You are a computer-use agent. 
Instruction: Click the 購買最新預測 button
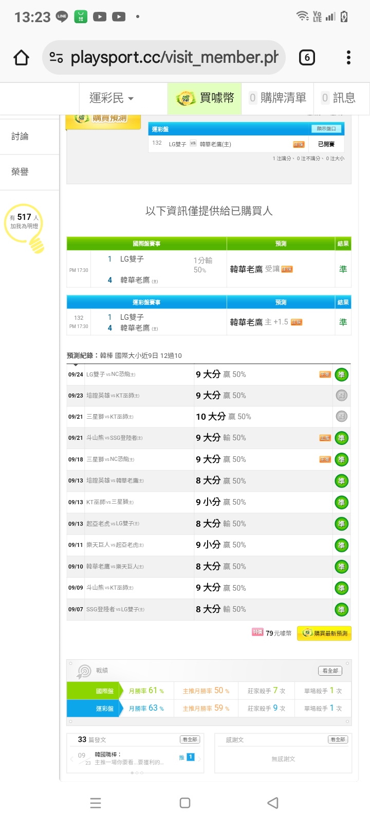pyautogui.click(x=325, y=633)
